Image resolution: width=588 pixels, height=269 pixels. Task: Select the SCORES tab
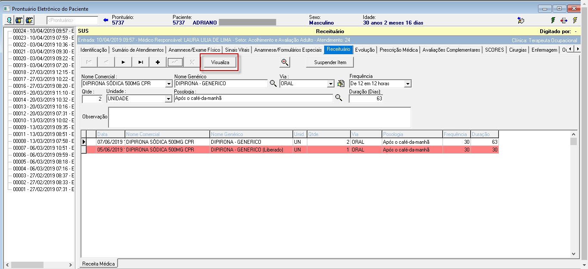(x=495, y=50)
